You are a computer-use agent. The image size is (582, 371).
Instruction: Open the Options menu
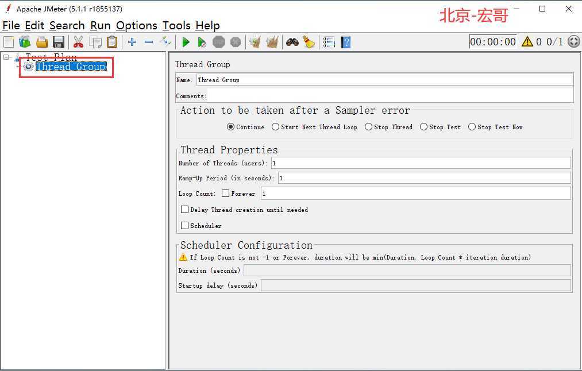pyautogui.click(x=137, y=25)
